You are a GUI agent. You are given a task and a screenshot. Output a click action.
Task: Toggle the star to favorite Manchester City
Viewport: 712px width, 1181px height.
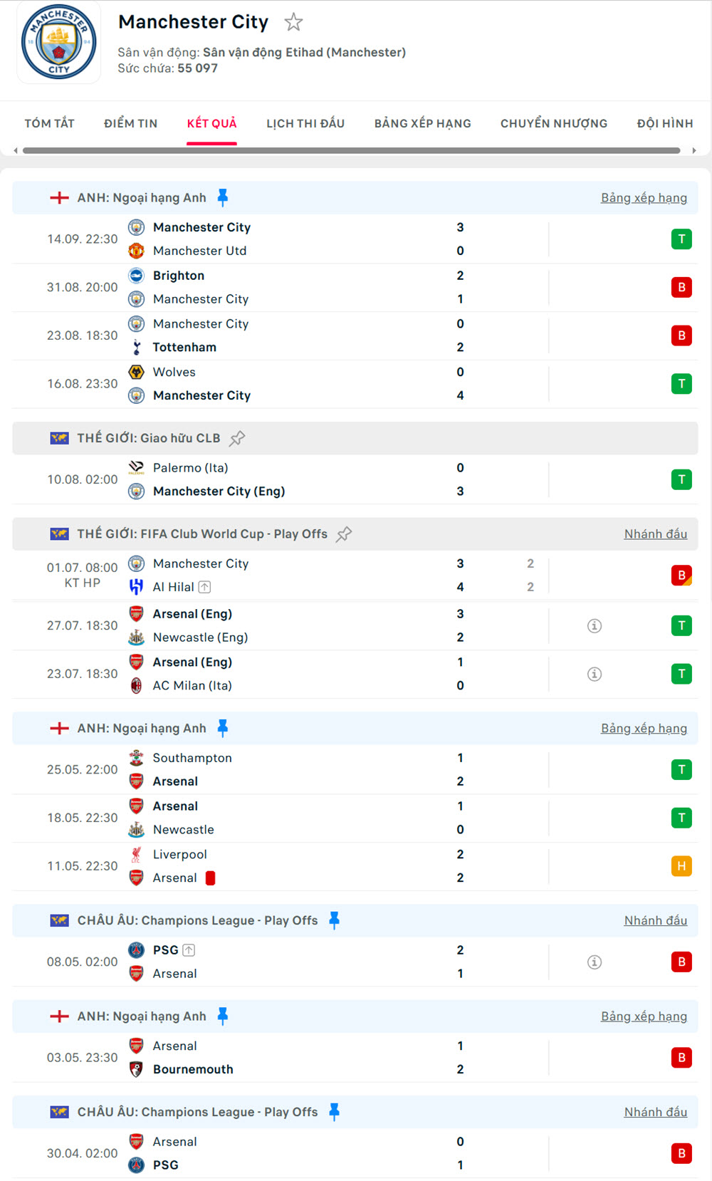pyautogui.click(x=293, y=22)
